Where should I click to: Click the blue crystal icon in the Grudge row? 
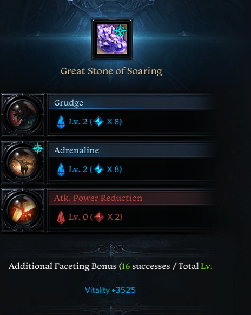(61, 122)
